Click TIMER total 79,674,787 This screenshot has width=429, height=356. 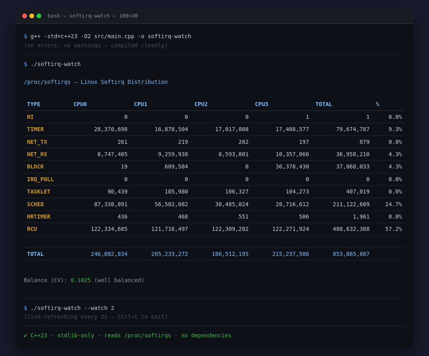click(x=353, y=129)
